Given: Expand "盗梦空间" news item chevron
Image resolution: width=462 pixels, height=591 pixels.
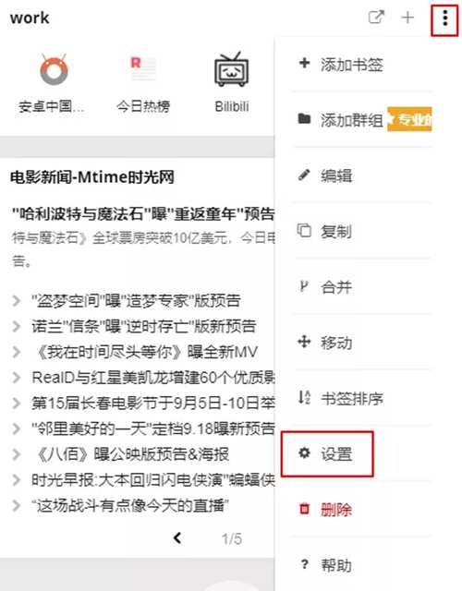Looking at the screenshot, I should tap(17, 301).
